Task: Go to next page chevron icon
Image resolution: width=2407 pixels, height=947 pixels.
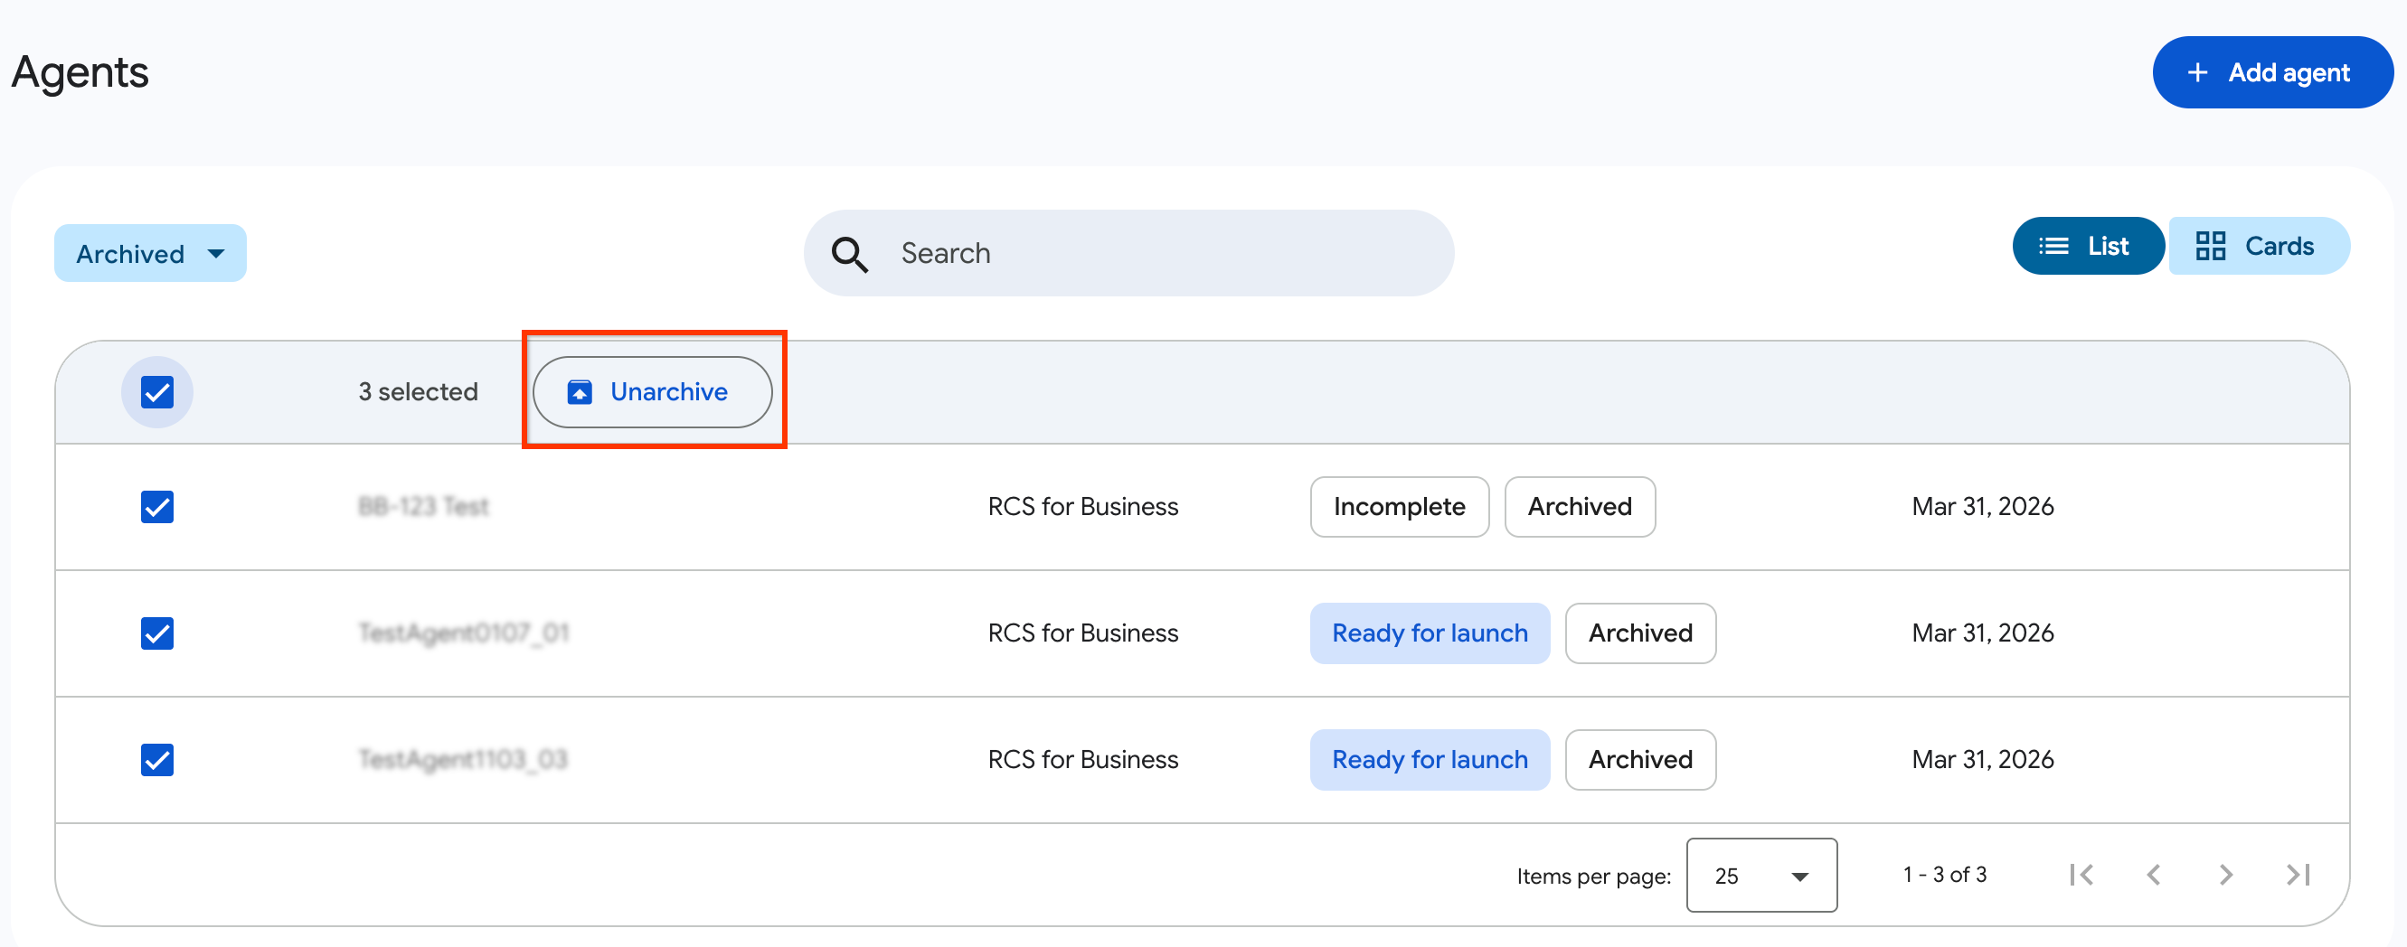Action: 2224,874
